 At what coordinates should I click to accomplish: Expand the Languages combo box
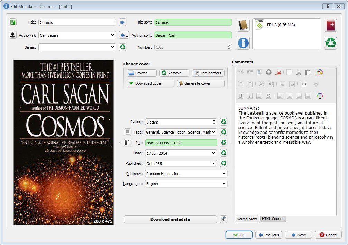(x=224, y=184)
